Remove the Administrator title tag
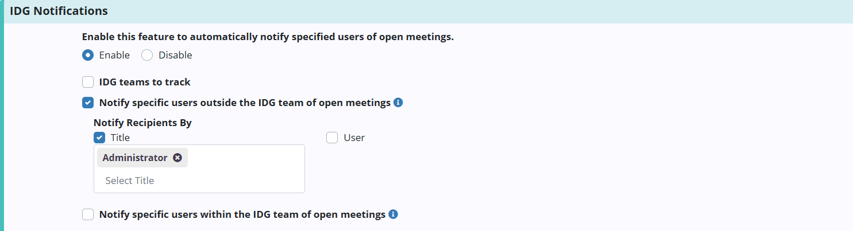The width and height of the screenshot is (853, 231). (177, 158)
